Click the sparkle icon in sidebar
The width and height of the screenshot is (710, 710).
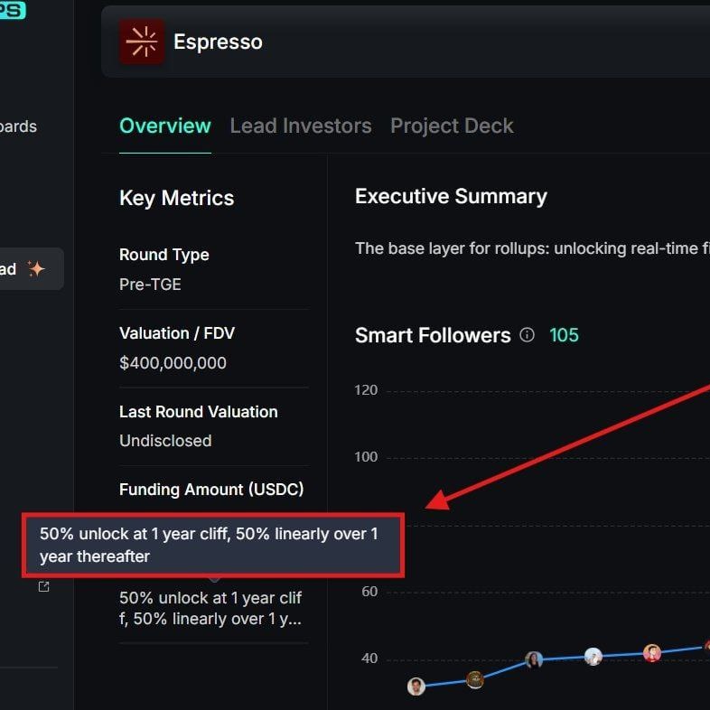(x=36, y=269)
